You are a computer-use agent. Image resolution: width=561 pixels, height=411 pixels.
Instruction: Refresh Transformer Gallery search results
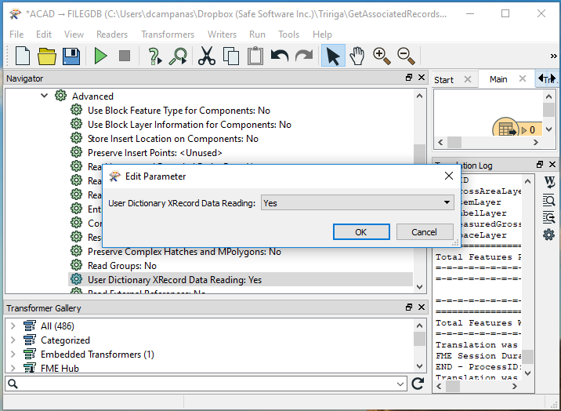(x=418, y=384)
